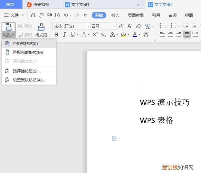Click the bulleted list icon

[162, 26]
